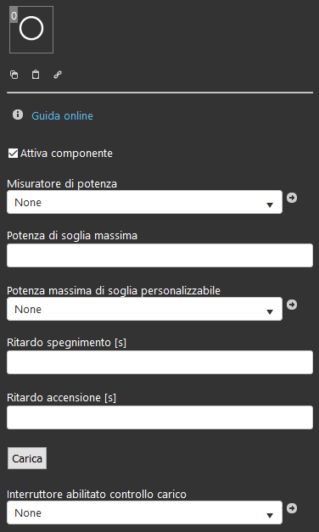Select the circle component thumbnail

coord(31,30)
